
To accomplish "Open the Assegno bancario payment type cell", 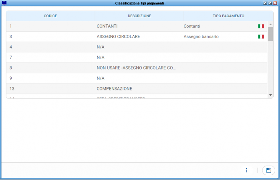I will [x=201, y=37].
